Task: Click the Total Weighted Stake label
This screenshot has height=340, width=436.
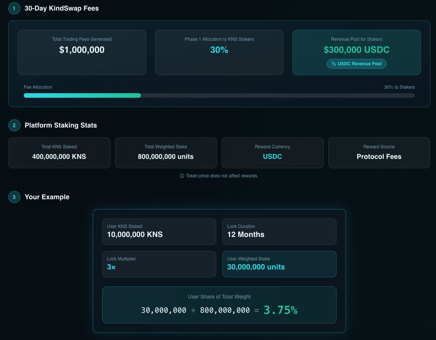Action: pos(166,147)
